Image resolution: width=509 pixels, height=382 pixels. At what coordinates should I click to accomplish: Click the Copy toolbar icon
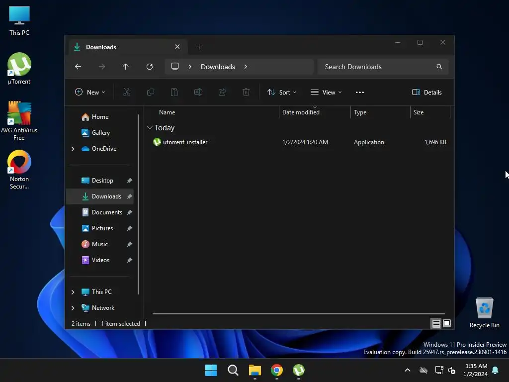pos(151,92)
